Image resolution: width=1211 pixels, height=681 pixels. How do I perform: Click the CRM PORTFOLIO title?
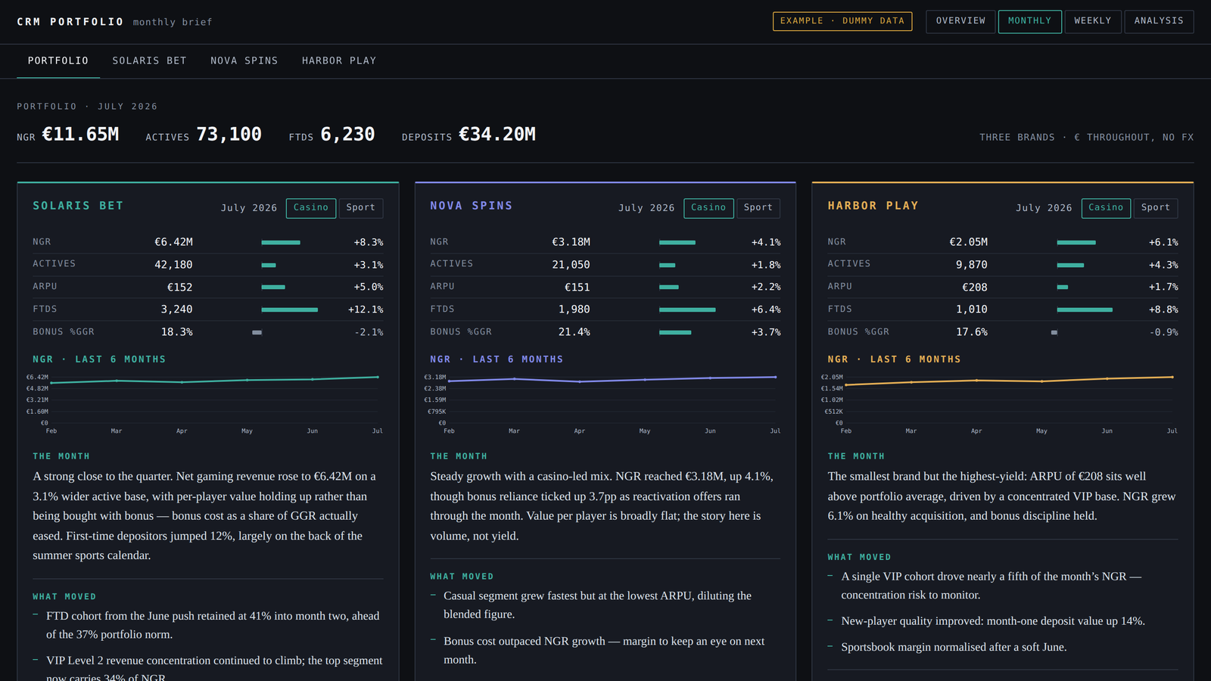(x=70, y=22)
